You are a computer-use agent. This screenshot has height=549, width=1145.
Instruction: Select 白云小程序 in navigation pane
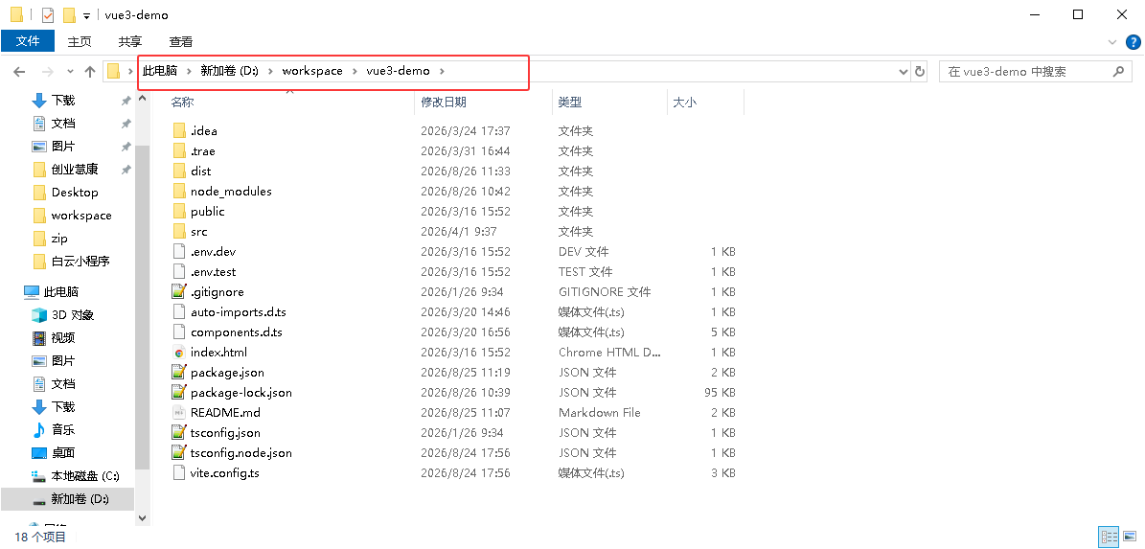click(80, 262)
